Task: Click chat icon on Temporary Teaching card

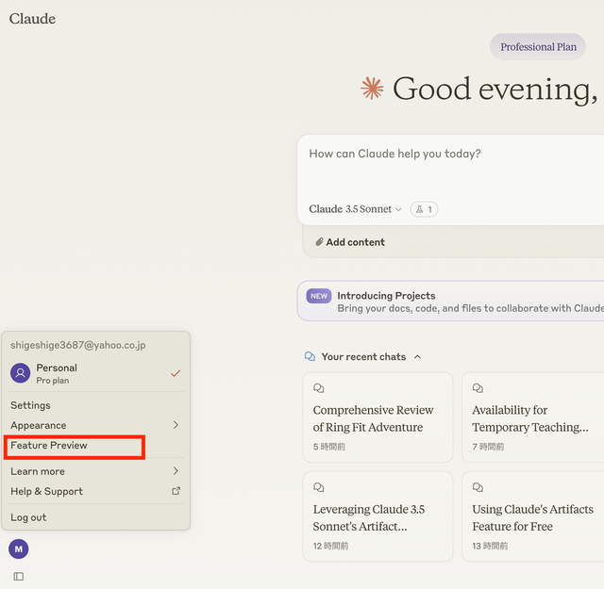Action: 478,388
